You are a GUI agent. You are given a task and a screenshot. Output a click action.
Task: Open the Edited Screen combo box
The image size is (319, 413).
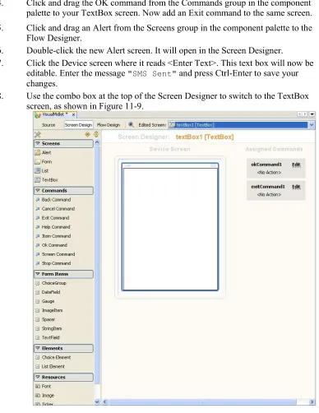(241, 125)
